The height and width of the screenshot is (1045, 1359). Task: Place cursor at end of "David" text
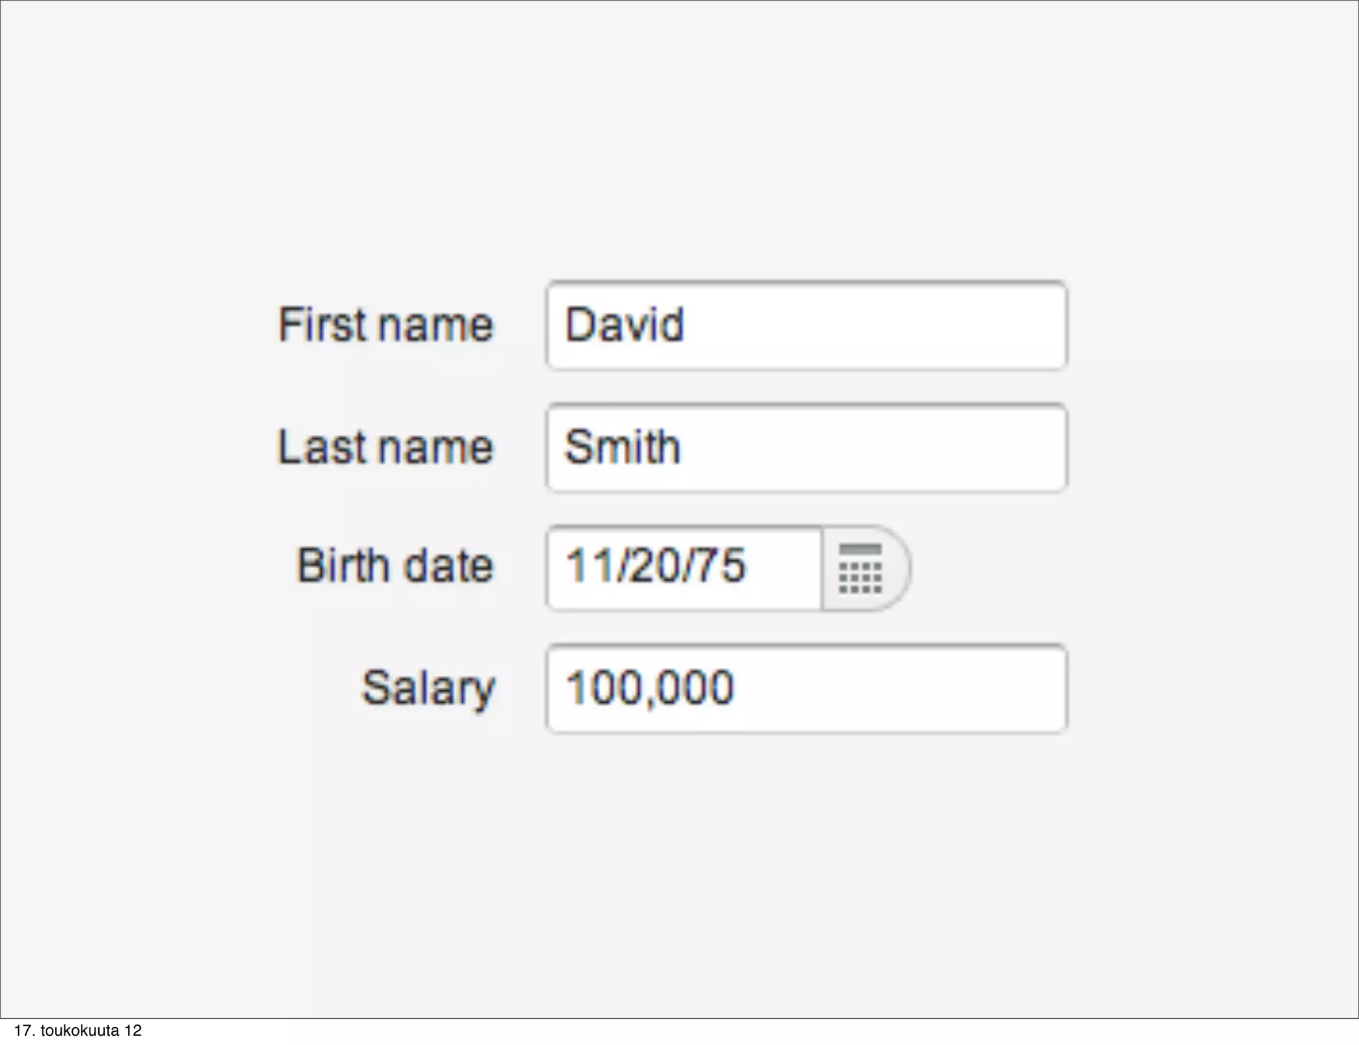point(685,325)
